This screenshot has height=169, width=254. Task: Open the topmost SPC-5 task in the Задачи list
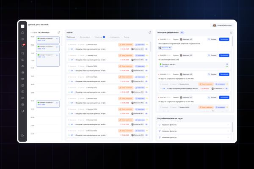(x=108, y=47)
